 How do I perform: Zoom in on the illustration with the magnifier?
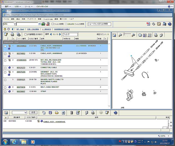133,35
